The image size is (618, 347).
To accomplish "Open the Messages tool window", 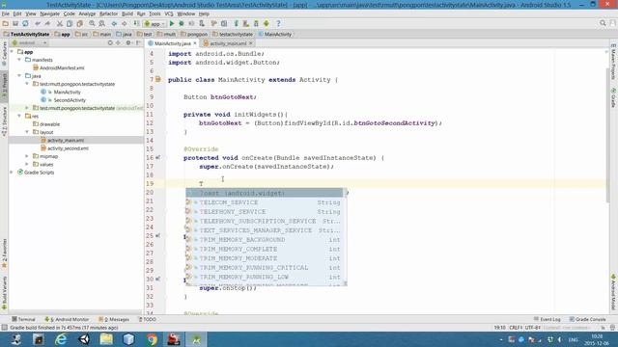I will click(x=114, y=319).
